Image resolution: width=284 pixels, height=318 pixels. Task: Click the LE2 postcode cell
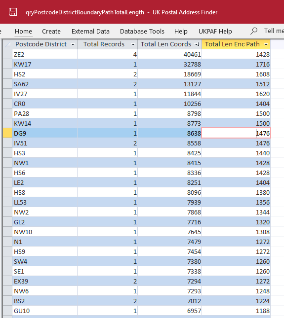(x=44, y=182)
